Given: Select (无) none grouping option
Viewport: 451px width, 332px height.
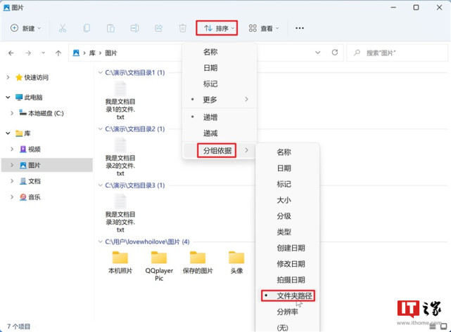Looking at the screenshot, I should coord(287,327).
